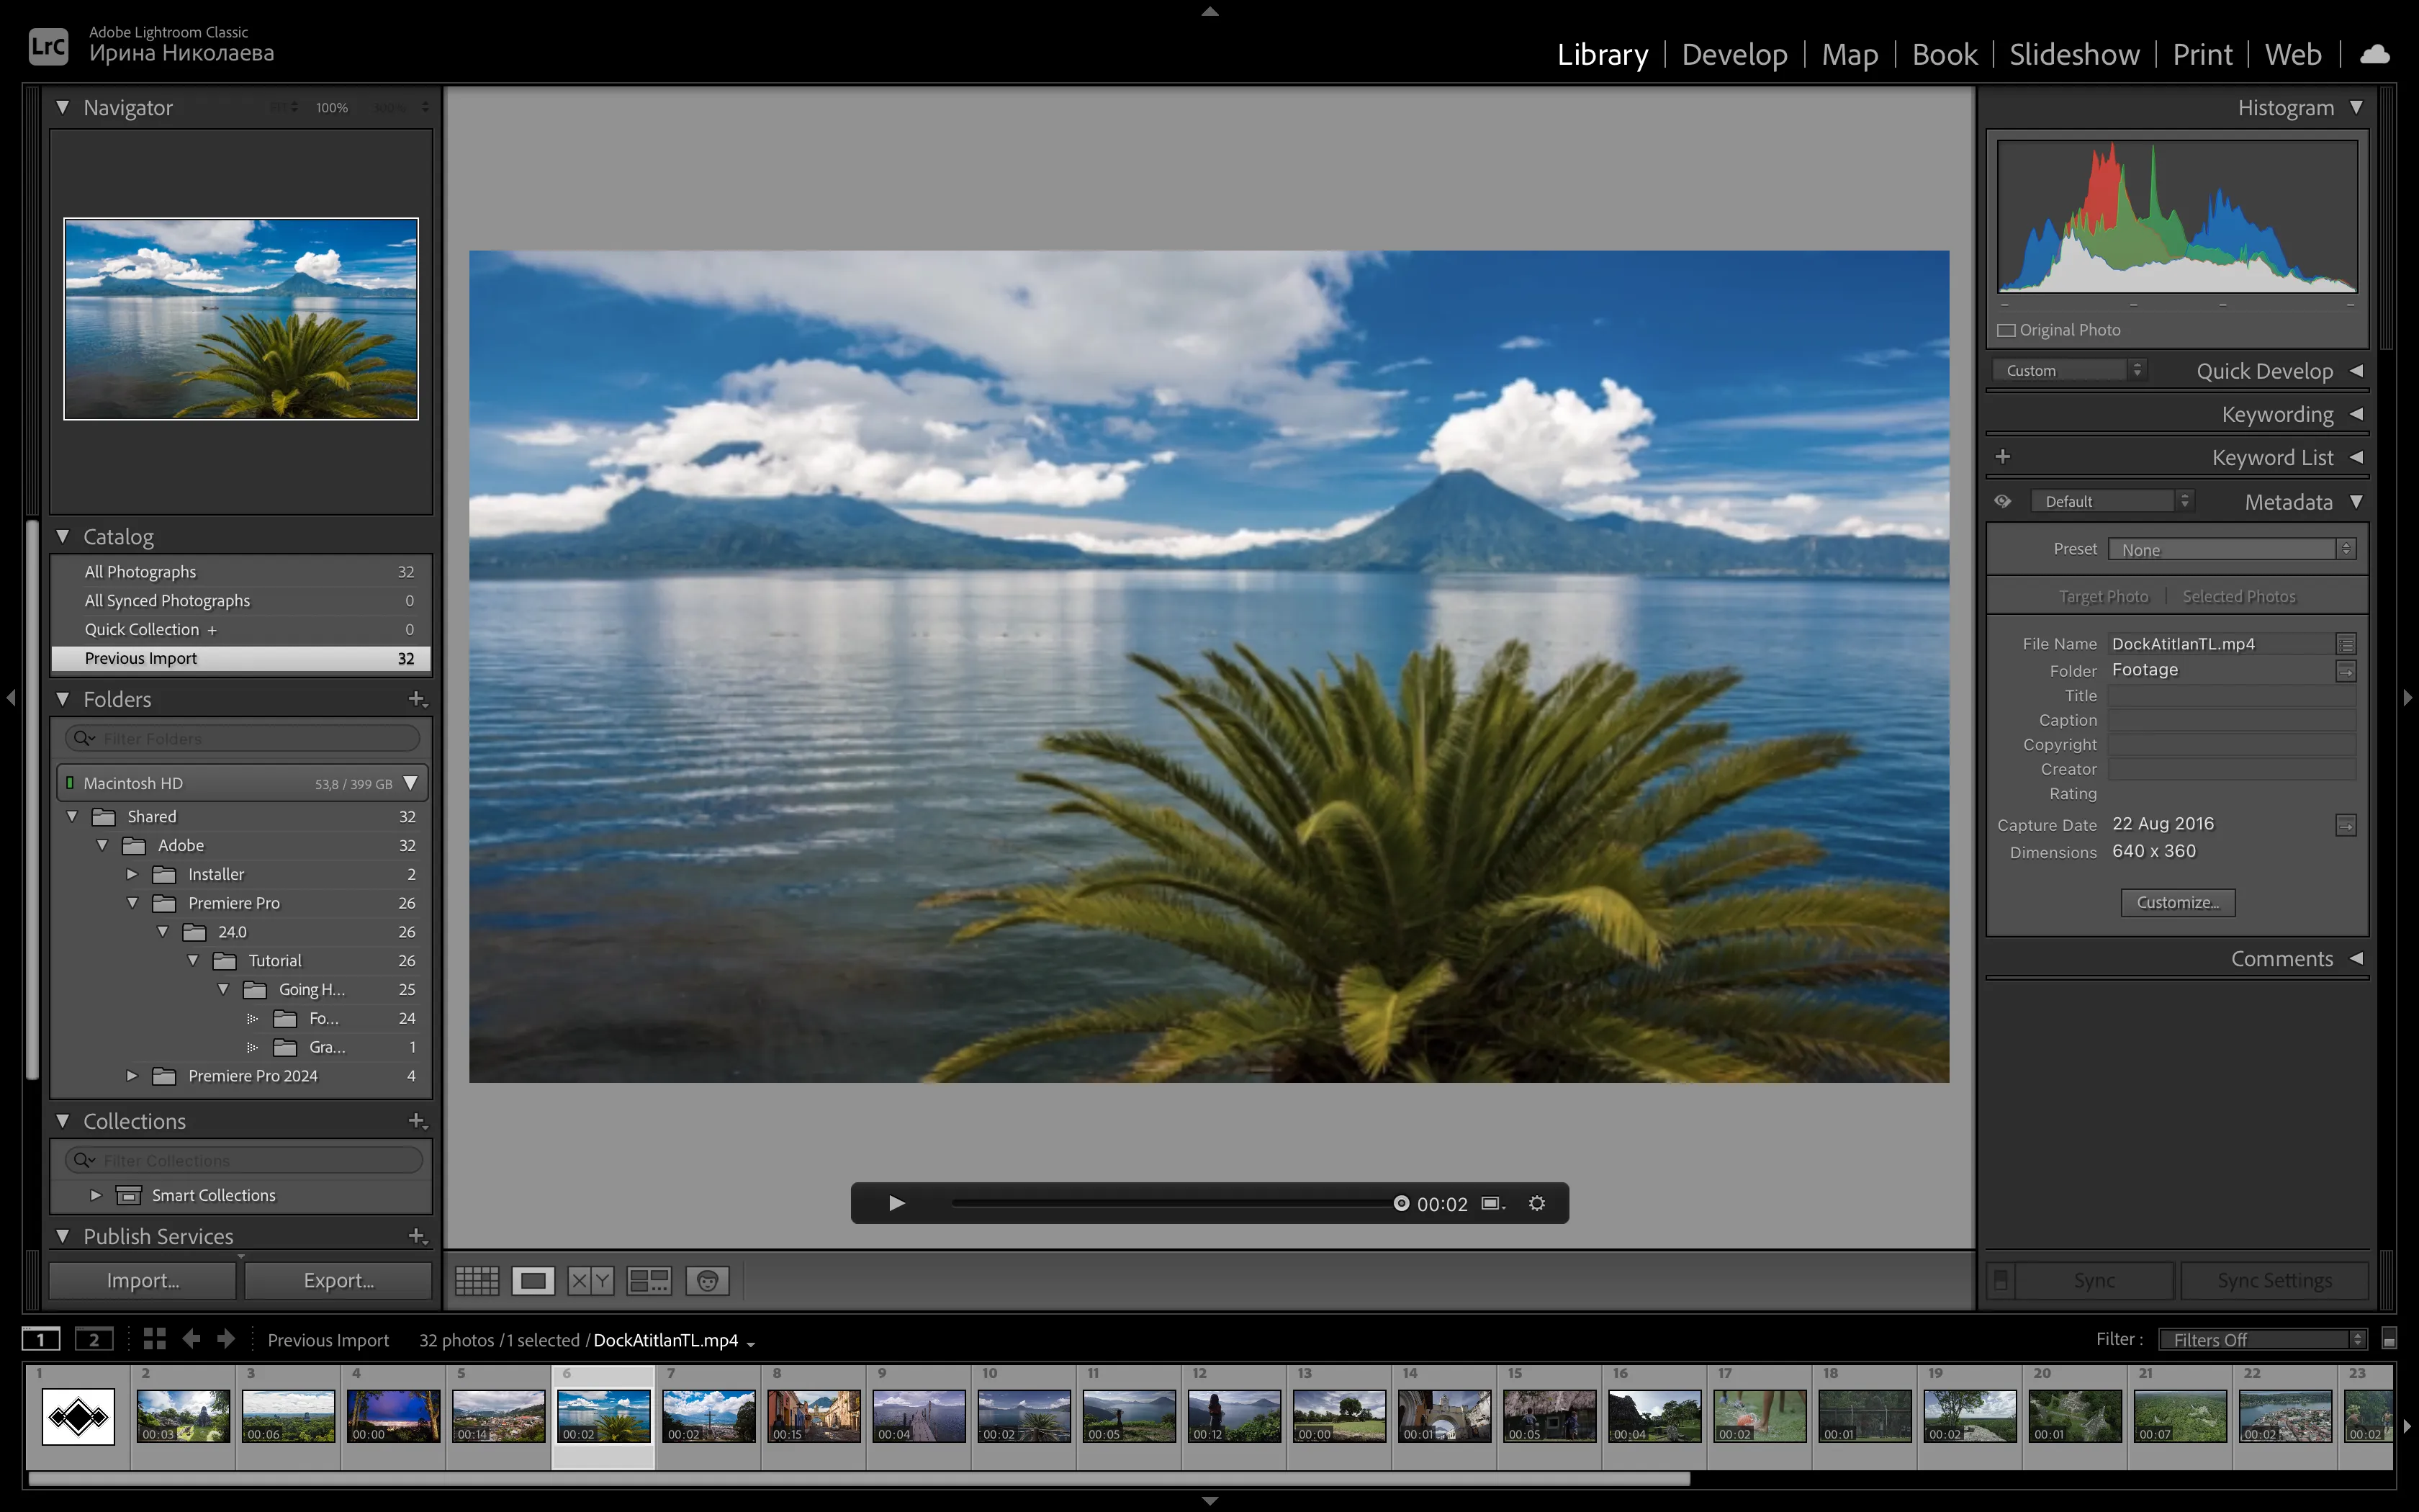Image resolution: width=2419 pixels, height=1512 pixels.
Task: Open the video settings gear icon
Action: [x=1536, y=1202]
